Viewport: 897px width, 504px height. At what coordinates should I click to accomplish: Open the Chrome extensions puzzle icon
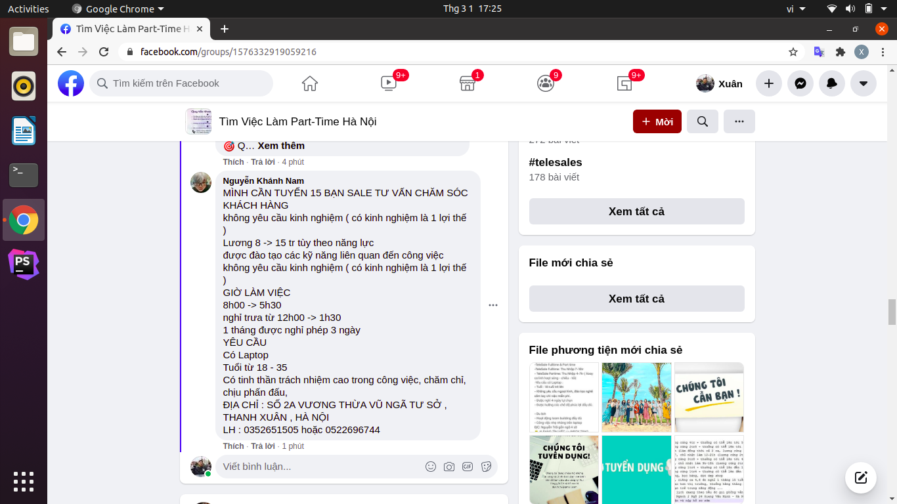[840, 52]
